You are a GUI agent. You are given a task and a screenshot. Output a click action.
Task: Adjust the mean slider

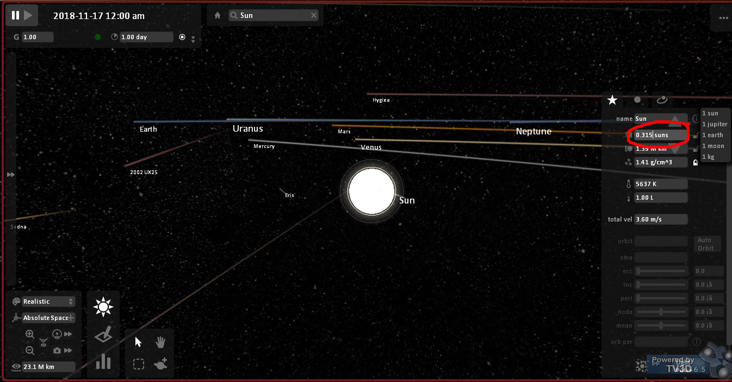(661, 325)
